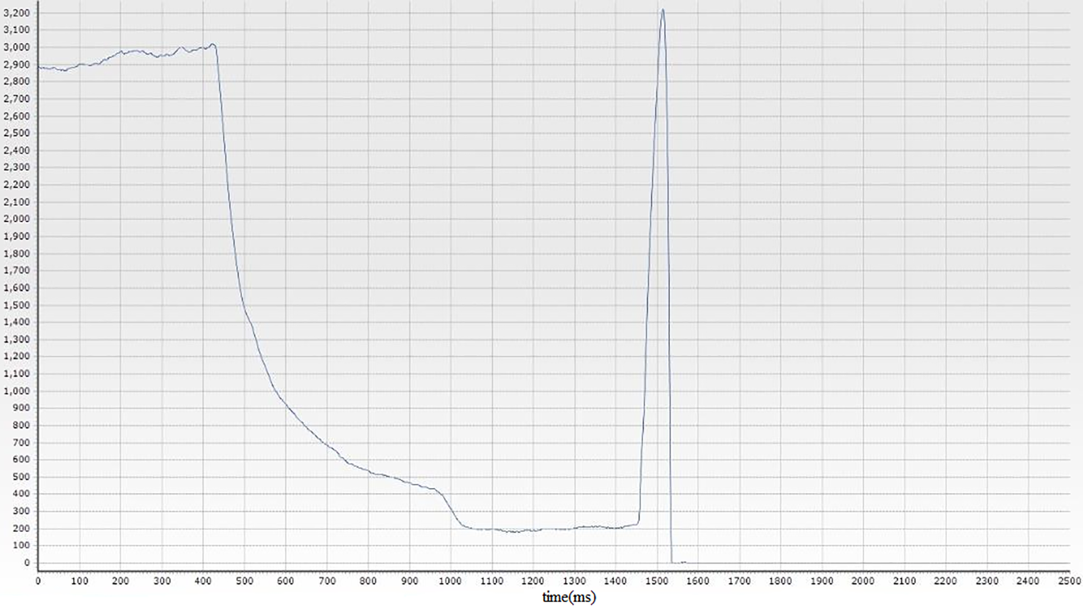Click the curve start point at 0 ms

(x=38, y=67)
